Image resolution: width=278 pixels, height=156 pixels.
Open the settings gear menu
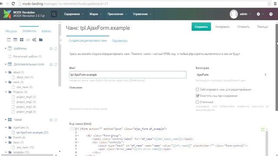click(x=258, y=14)
